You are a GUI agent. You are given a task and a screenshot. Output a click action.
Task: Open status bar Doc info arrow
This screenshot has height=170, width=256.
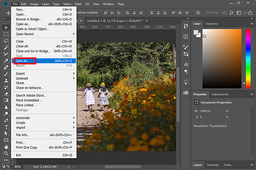click(x=68, y=167)
